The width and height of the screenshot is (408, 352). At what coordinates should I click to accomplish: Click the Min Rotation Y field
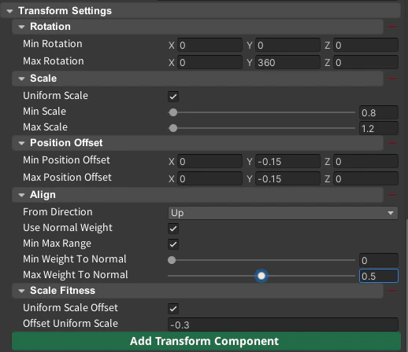pos(287,45)
